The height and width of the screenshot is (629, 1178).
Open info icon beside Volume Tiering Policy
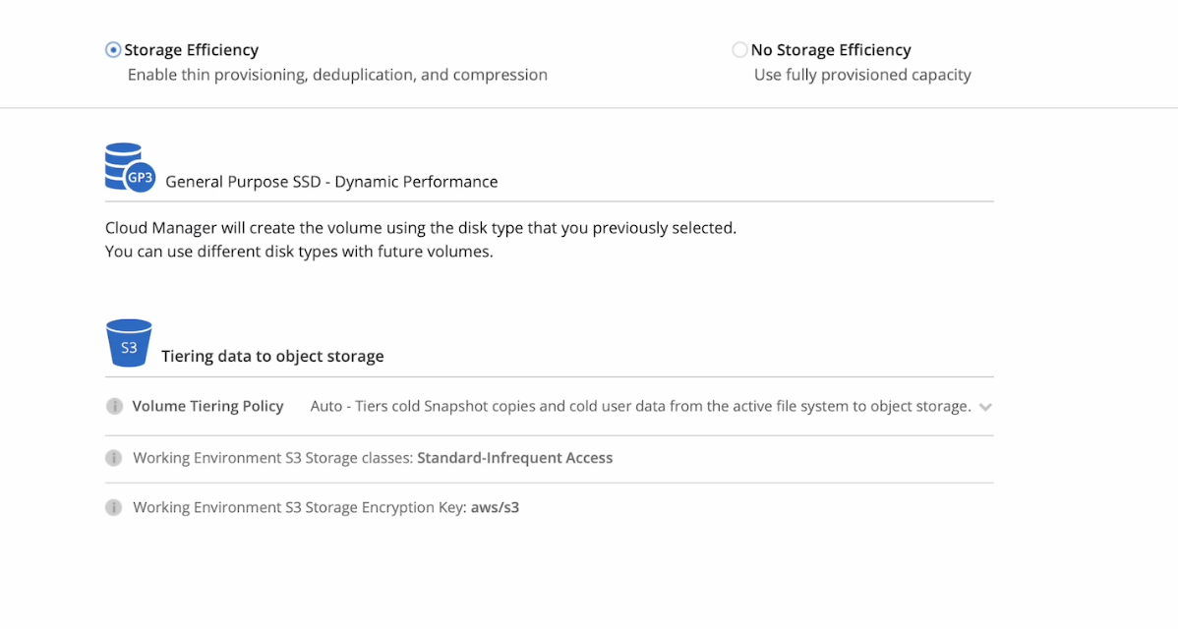point(114,406)
